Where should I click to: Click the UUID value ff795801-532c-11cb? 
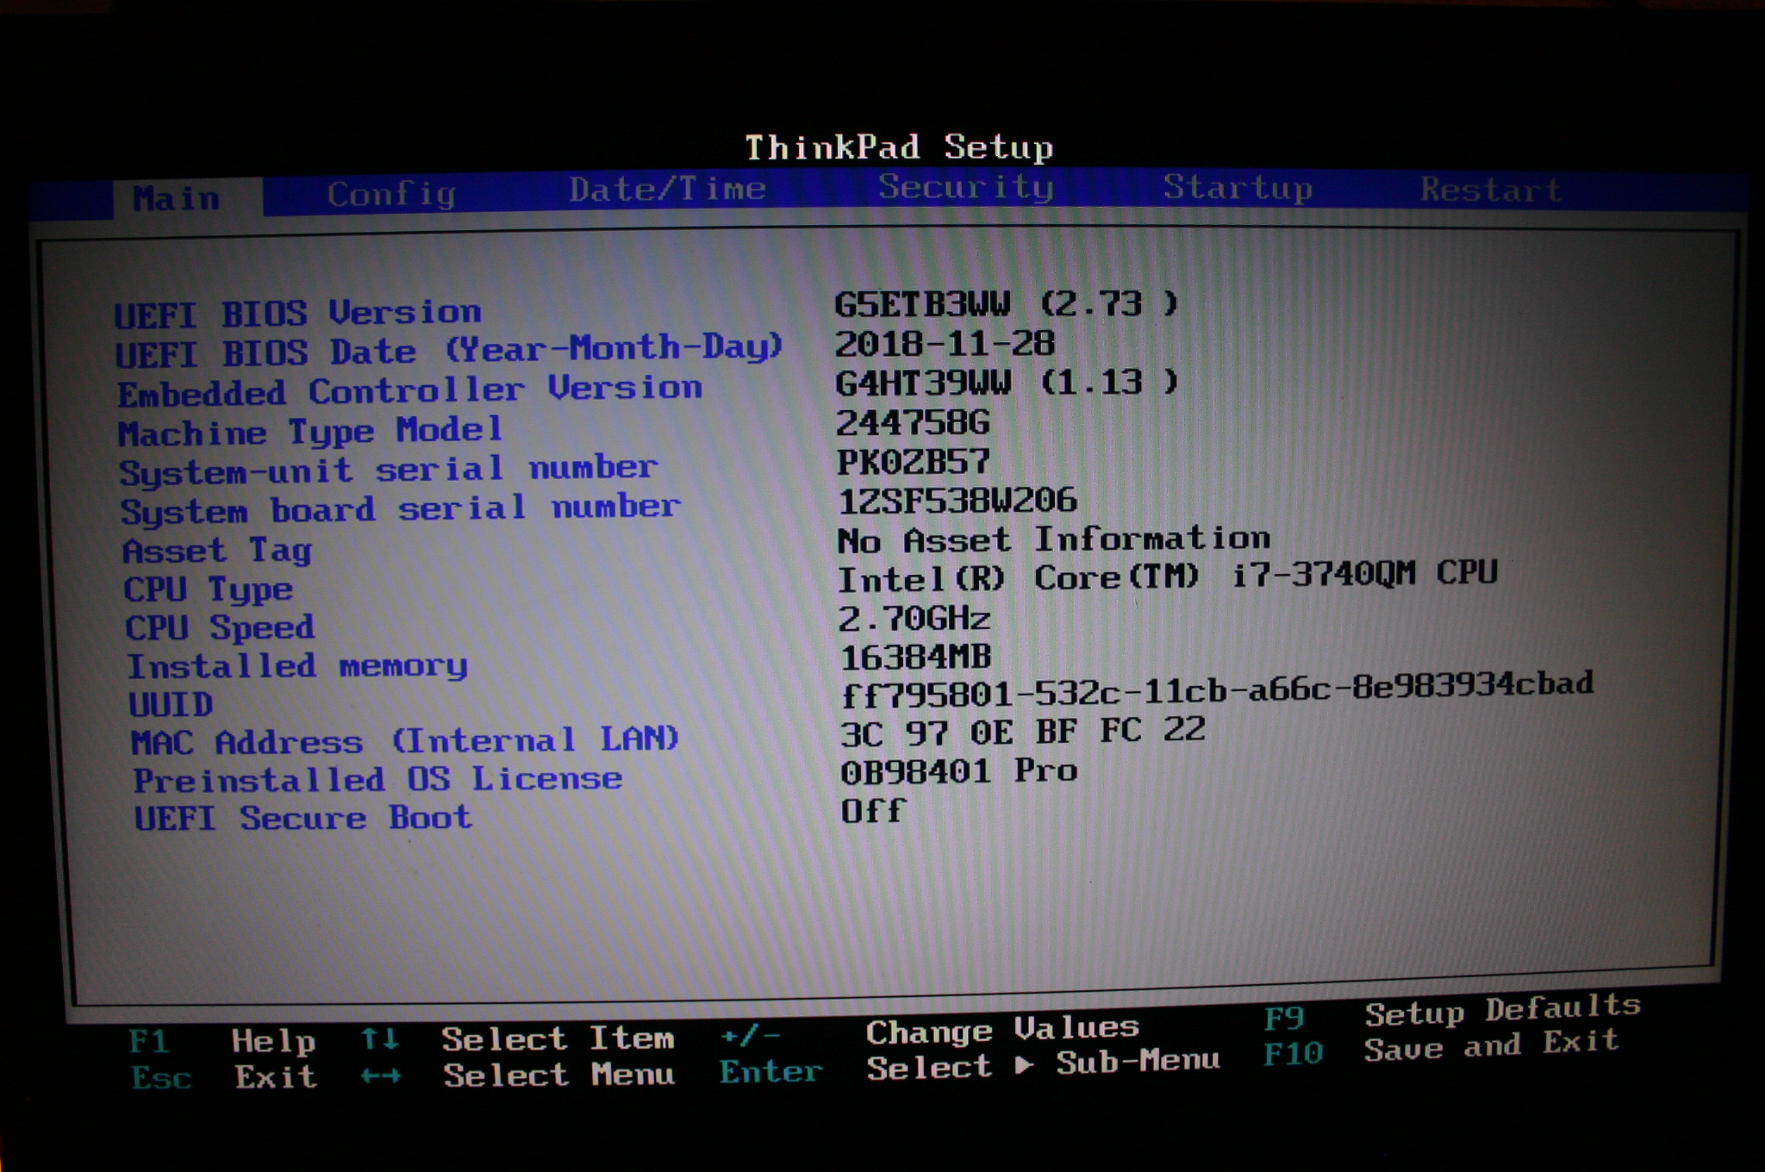(x=1217, y=689)
